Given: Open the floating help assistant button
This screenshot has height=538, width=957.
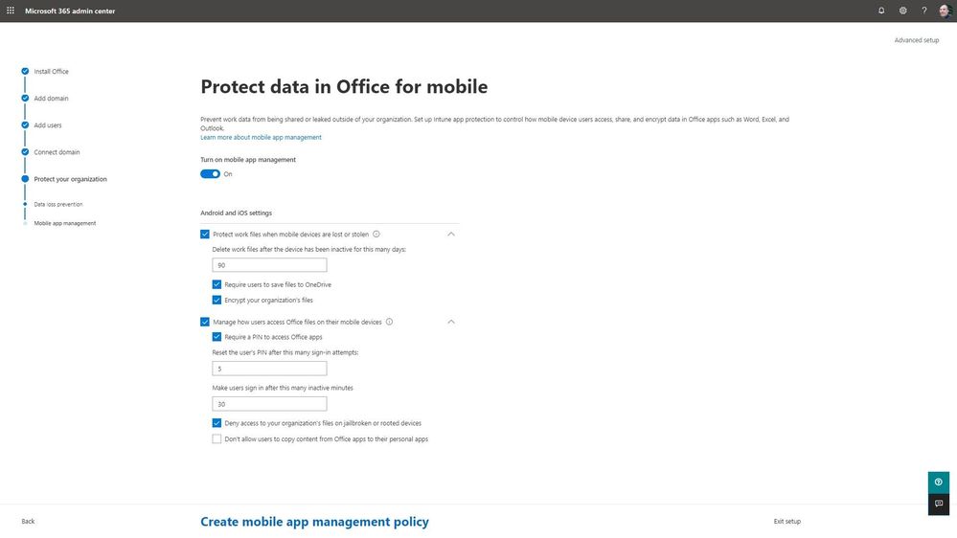Looking at the screenshot, I should [939, 482].
